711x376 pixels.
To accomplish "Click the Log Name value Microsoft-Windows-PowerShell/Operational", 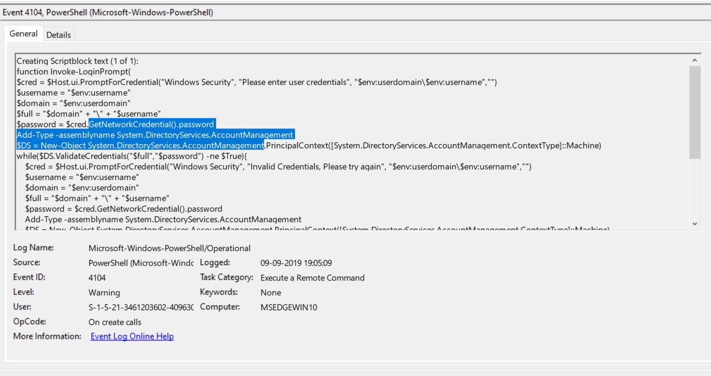I will [170, 248].
